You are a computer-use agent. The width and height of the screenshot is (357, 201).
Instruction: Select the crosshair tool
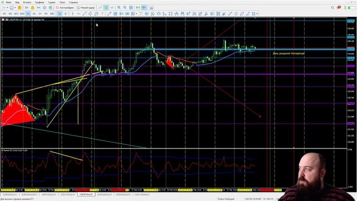66,14
